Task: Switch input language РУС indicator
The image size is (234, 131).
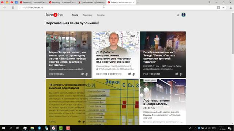Action: pos(214,128)
